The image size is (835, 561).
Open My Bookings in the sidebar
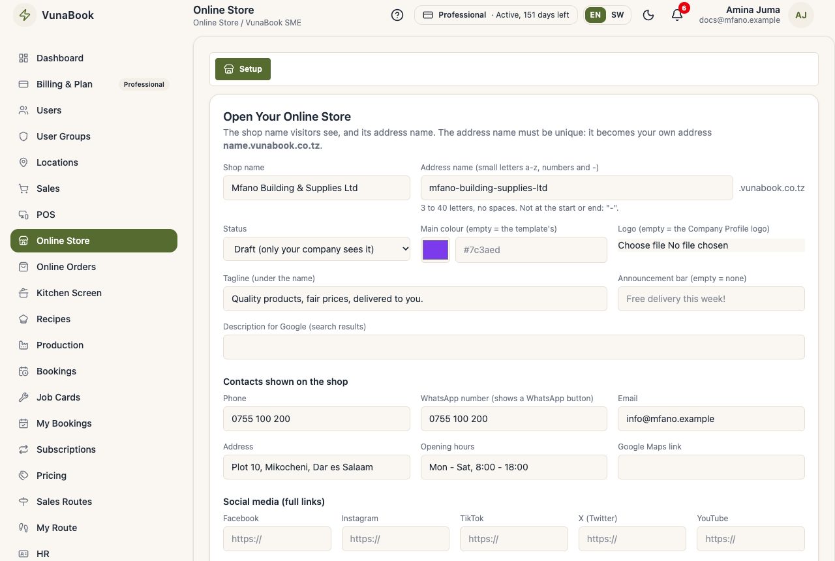pyautogui.click(x=94, y=423)
